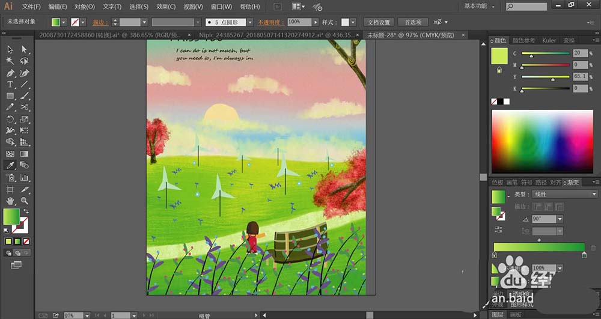601x319 pixels.
Task: Open the 样式 style dropdown
Action: 353,22
